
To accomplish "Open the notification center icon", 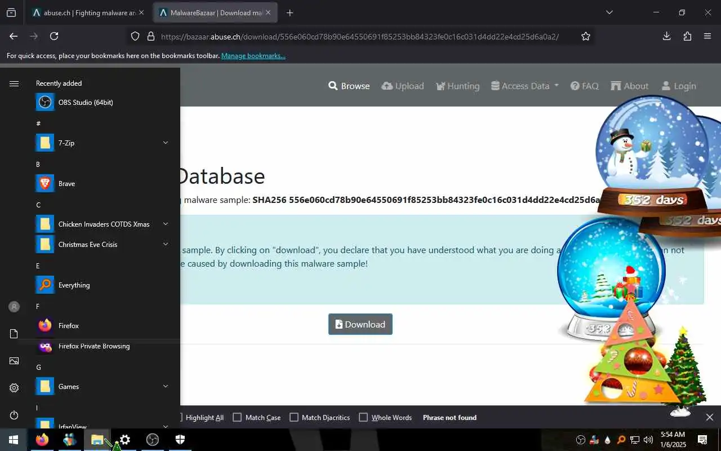I will 702,440.
